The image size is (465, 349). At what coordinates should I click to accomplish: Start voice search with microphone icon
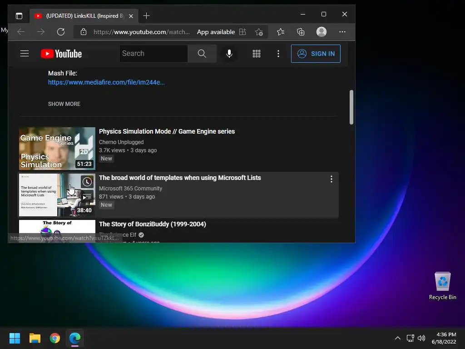tap(229, 54)
